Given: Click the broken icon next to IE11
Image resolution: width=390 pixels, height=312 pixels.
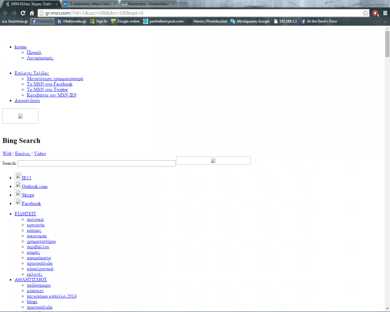Looking at the screenshot, I should click(x=18, y=176).
